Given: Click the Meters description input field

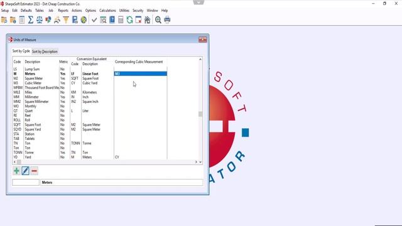Looking at the screenshot, I should [x=121, y=183].
